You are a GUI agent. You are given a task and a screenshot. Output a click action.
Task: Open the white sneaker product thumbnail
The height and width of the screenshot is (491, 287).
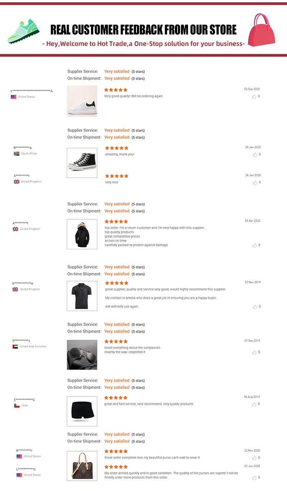tap(82, 101)
